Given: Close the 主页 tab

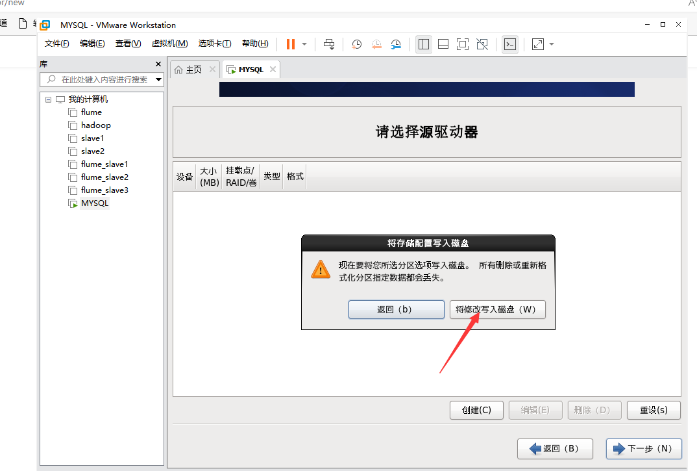Looking at the screenshot, I should coord(212,69).
